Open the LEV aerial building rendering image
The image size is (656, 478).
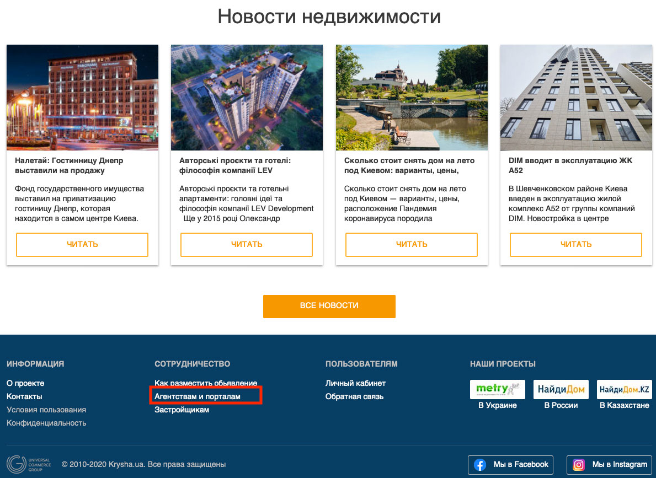[247, 98]
